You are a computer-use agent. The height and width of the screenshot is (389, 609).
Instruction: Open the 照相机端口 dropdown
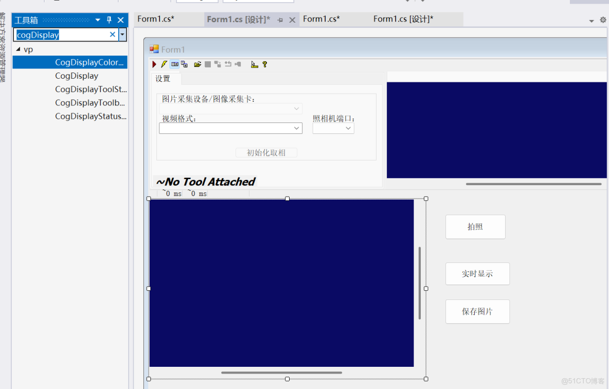click(x=348, y=128)
